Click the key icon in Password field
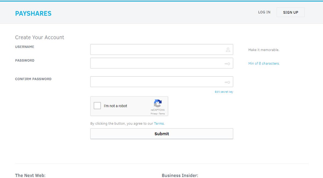 pyautogui.click(x=227, y=64)
